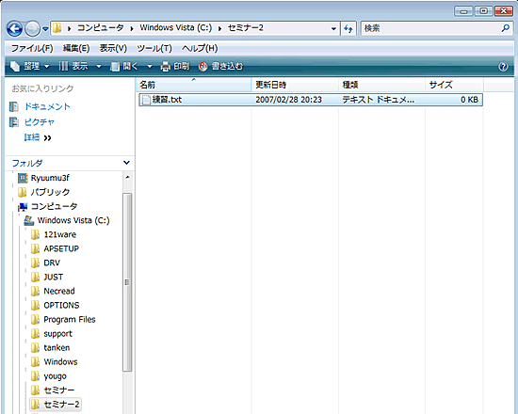Select セミナー2 in the address breadcrumb

tap(246, 28)
